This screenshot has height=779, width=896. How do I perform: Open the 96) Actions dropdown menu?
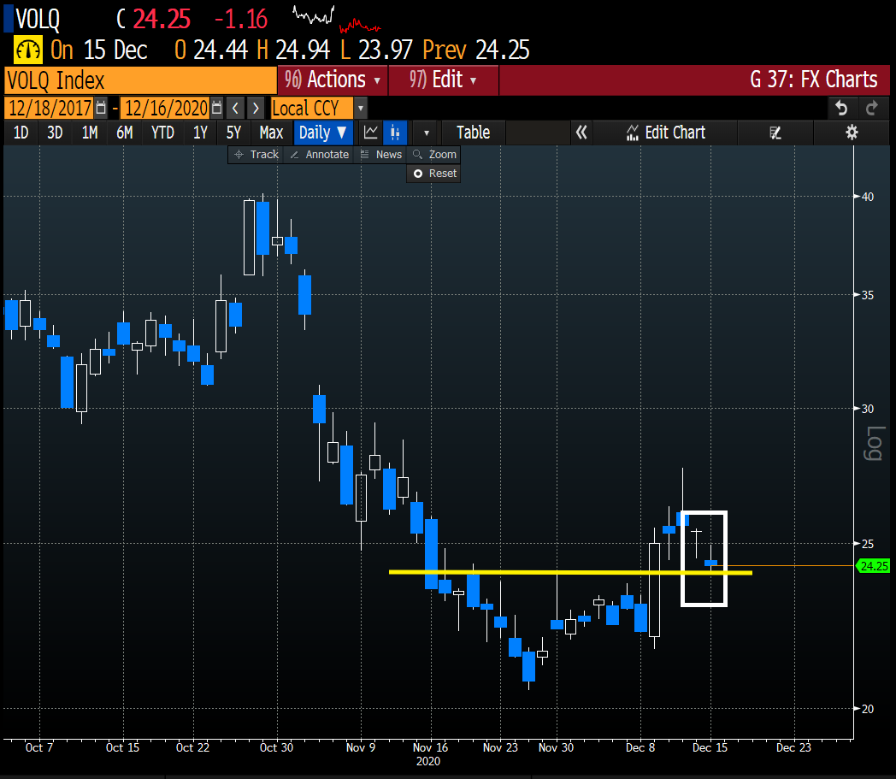point(333,80)
